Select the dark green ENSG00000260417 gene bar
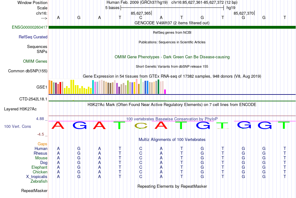 [x=172, y=27]
